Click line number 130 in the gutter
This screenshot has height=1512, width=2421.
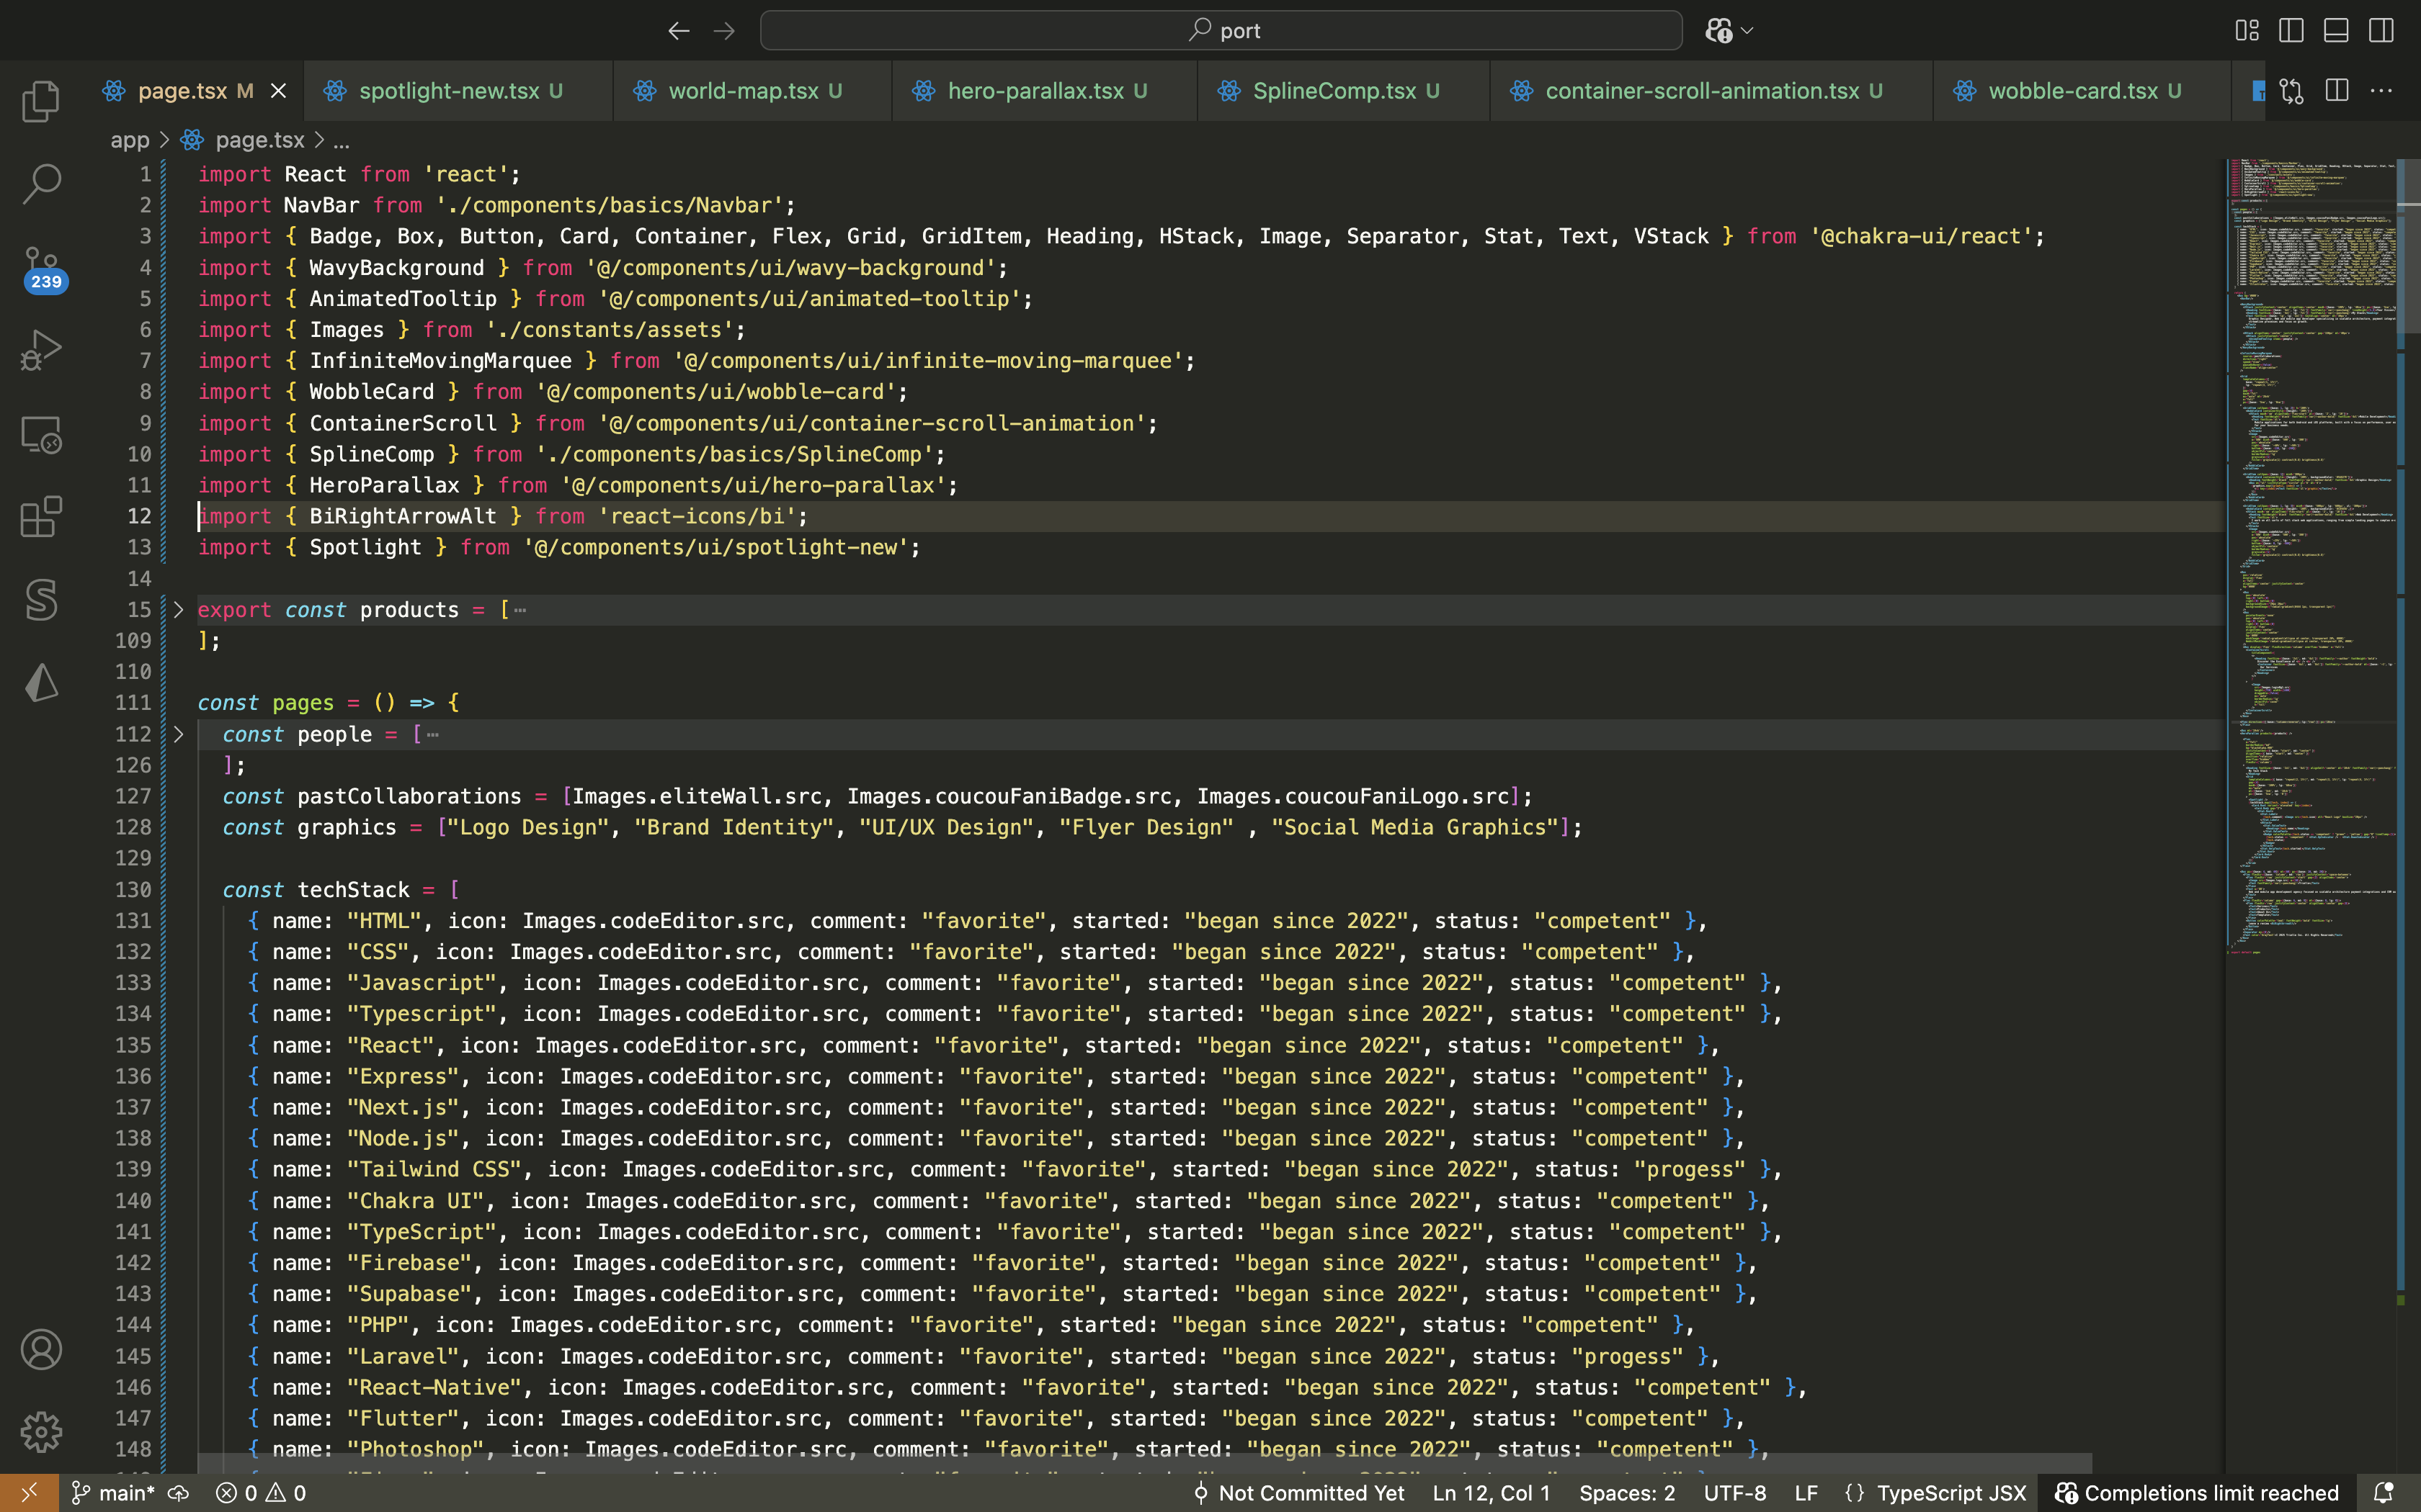pos(133,890)
